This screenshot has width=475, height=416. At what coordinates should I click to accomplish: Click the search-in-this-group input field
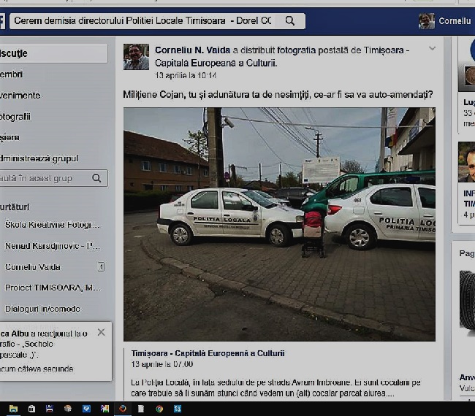pos(44,178)
